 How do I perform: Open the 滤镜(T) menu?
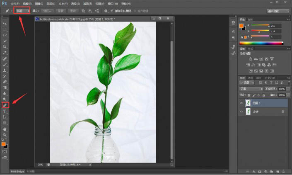click(87, 4)
